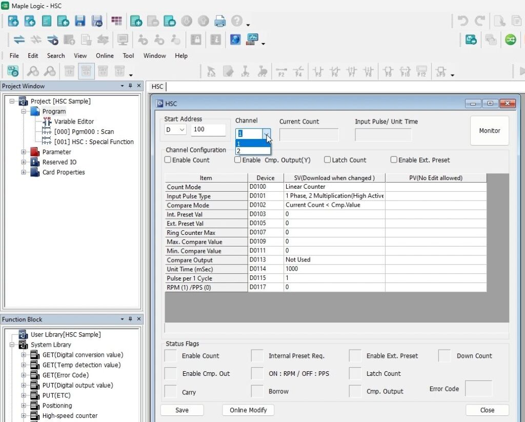Click the Redo arrow icon

point(479,21)
